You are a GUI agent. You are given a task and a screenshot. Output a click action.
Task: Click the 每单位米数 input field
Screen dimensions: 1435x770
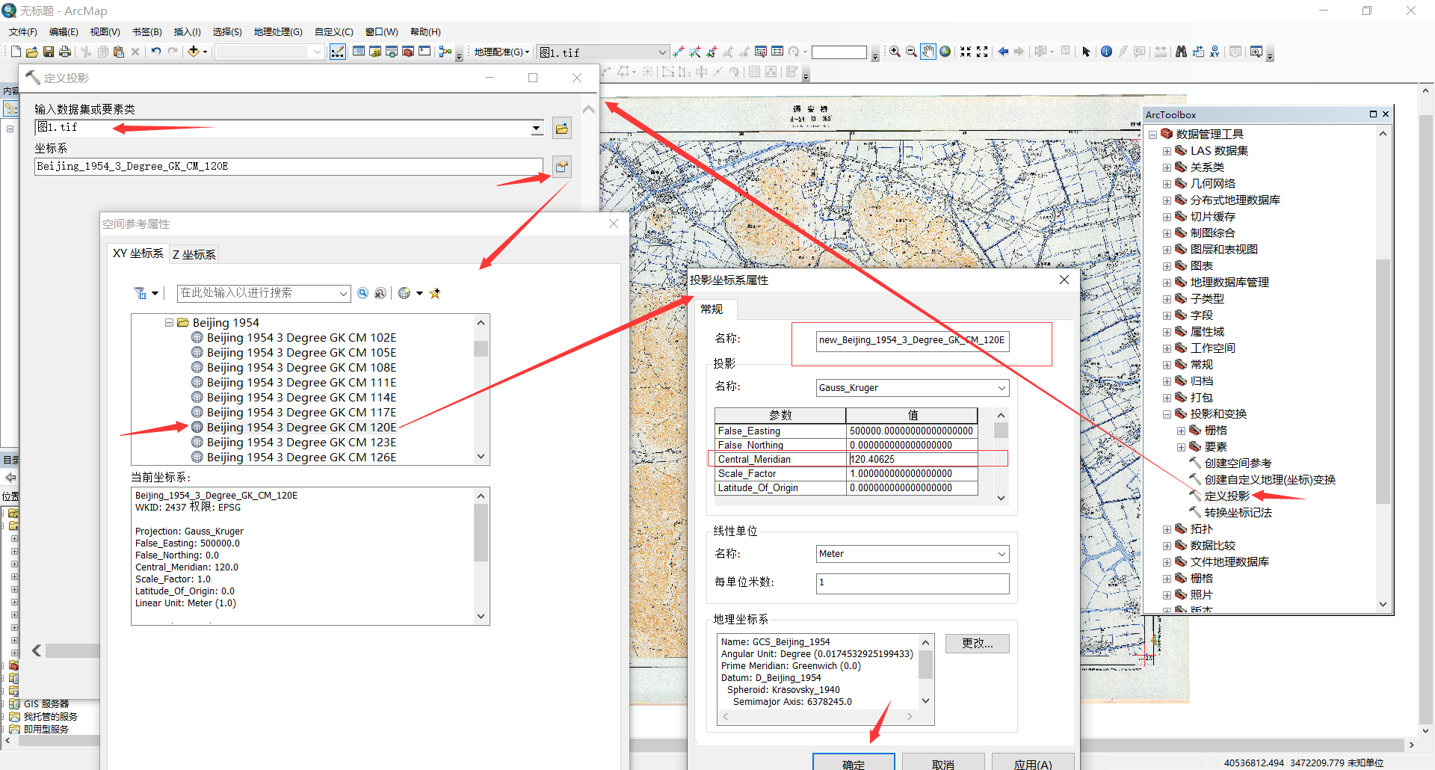(913, 583)
